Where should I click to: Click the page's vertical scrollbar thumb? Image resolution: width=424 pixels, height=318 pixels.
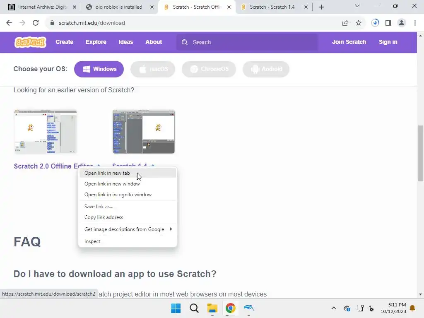pos(420,153)
